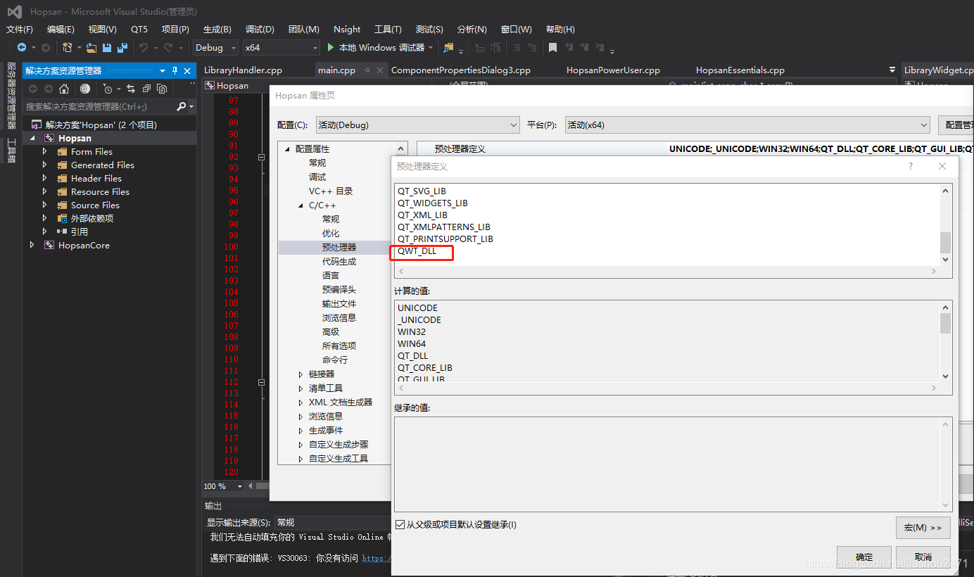Image resolution: width=974 pixels, height=577 pixels.
Task: Click the Visual Studio logo in title bar
Action: pyautogui.click(x=14, y=11)
